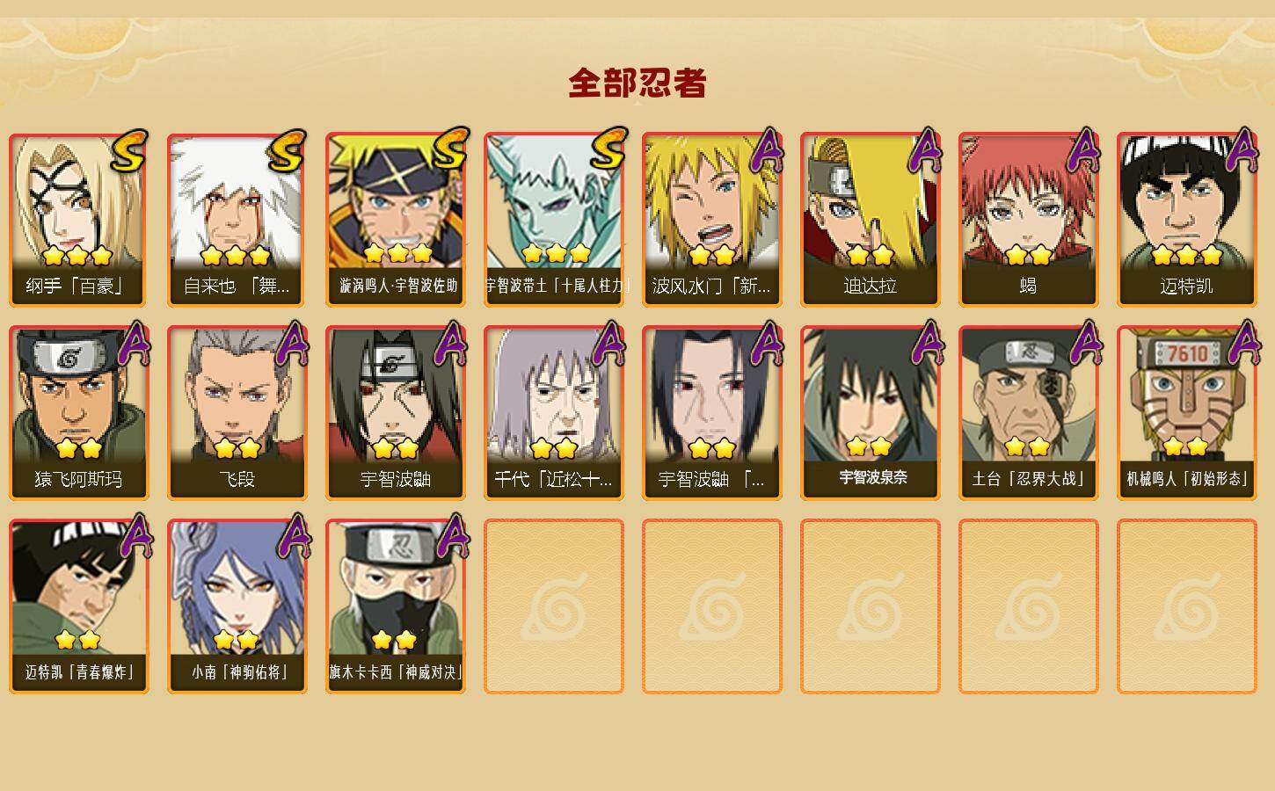Click the S-rank badge on 纲手 card
Image resolution: width=1275 pixels, height=791 pixels.
point(129,150)
